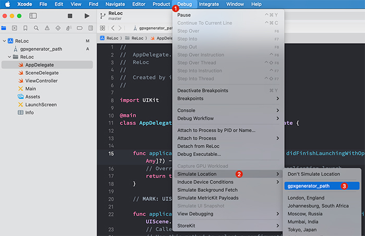Select gpxgenerator_path file in navigator
Viewport: 365px width, 236px height.
(41, 49)
